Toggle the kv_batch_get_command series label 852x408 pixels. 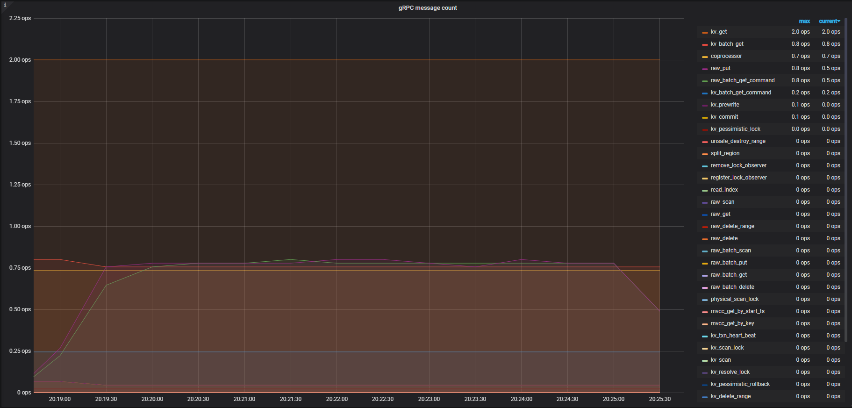click(x=741, y=93)
